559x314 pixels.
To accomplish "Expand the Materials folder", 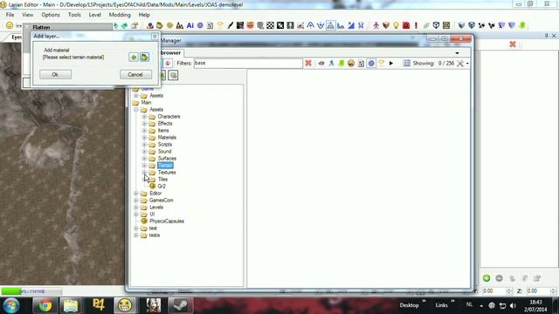I will tap(144, 138).
